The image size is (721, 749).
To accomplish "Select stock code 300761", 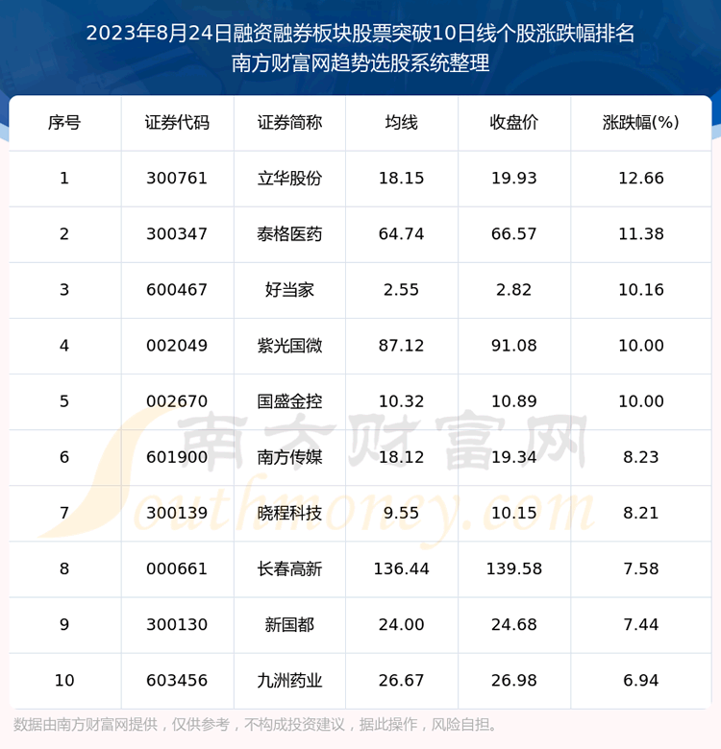I will click(x=177, y=179).
